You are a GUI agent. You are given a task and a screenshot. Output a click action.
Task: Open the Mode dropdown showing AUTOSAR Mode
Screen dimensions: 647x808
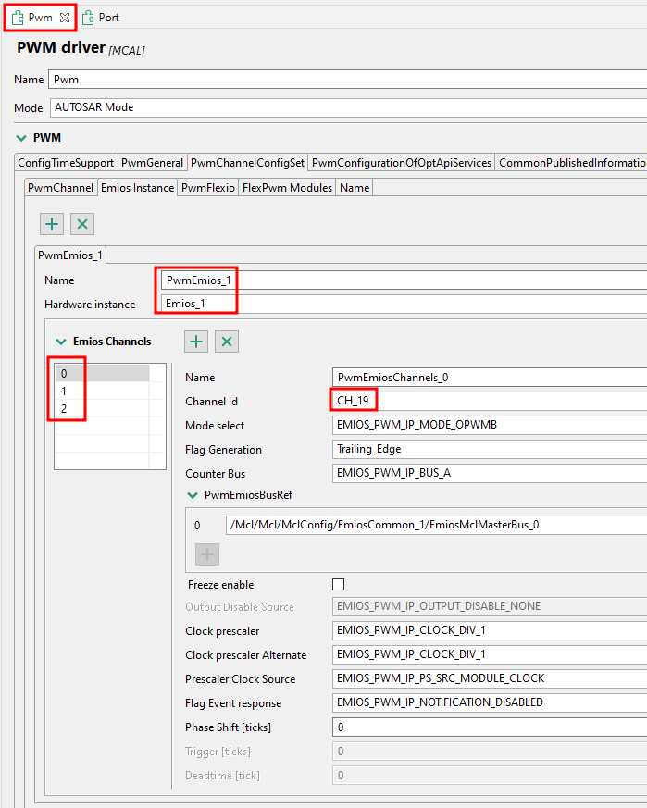pos(348,107)
